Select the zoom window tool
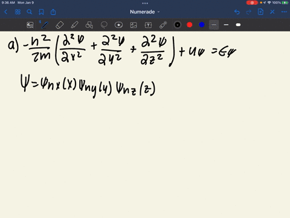290x218 pixels. (30, 25)
